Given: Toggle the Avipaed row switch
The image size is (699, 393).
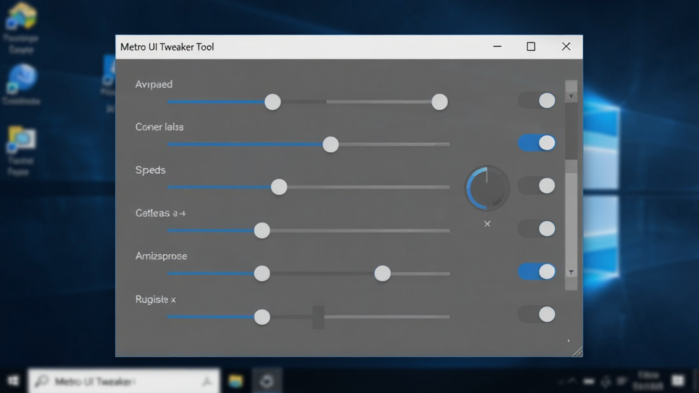Looking at the screenshot, I should (537, 100).
